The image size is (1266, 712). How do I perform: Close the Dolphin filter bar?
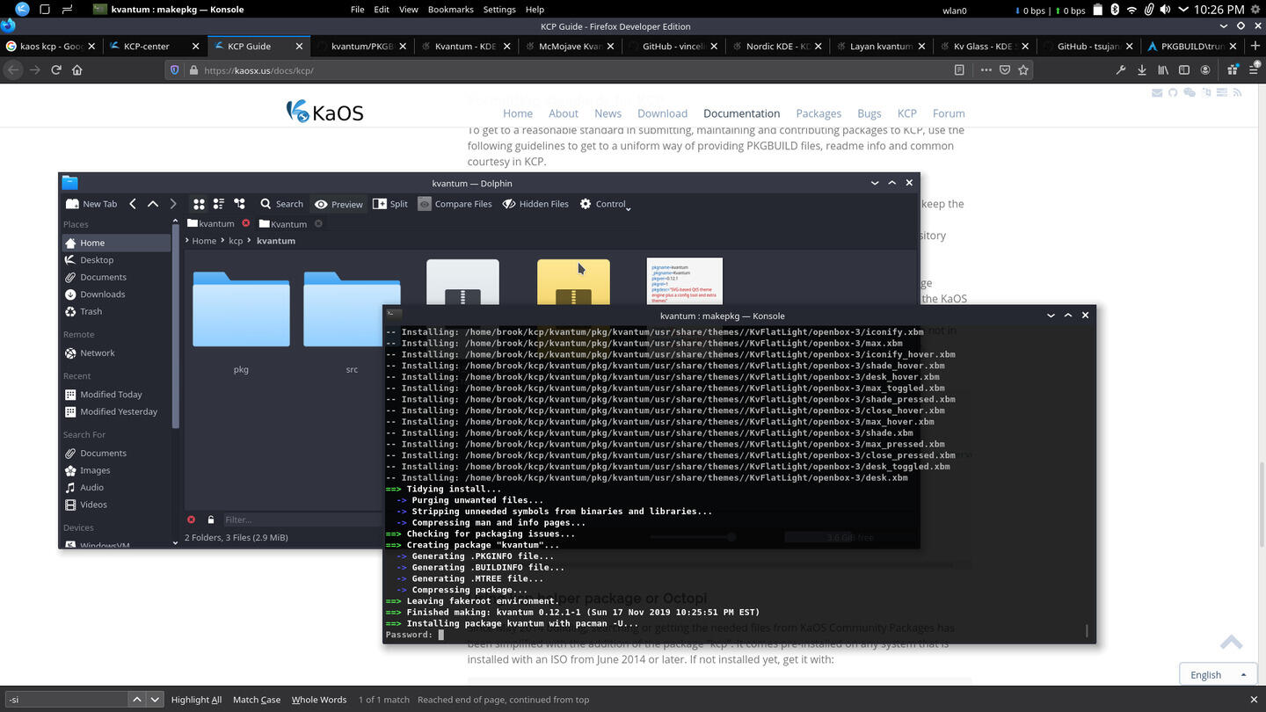(x=191, y=519)
